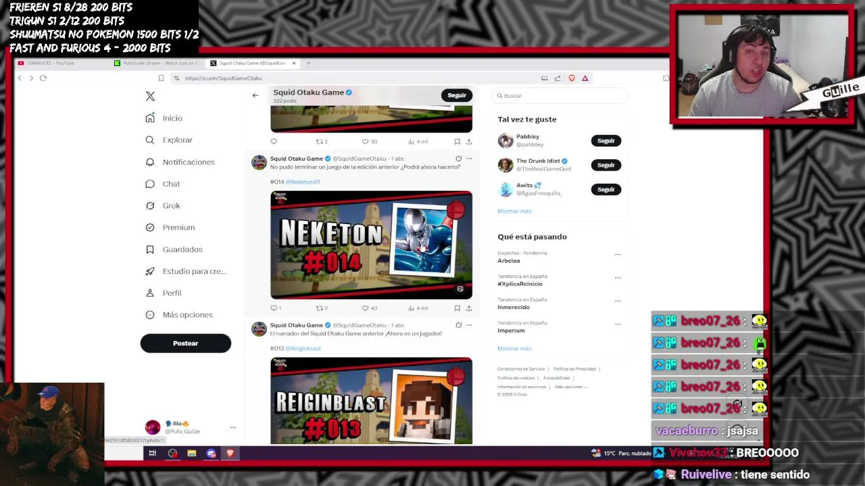The height and width of the screenshot is (486, 865).
Task: Follow The Drunk Idiot with Seguir
Action: pyautogui.click(x=606, y=165)
